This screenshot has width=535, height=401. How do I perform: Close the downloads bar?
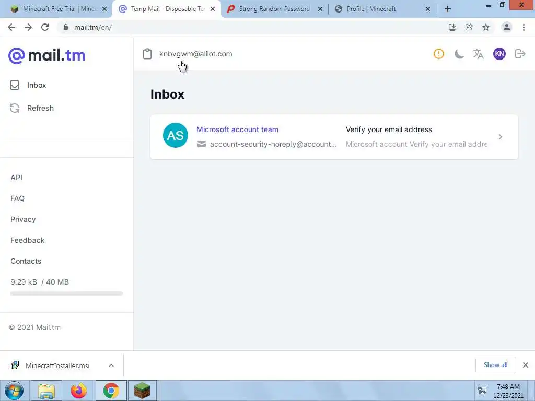point(526,365)
